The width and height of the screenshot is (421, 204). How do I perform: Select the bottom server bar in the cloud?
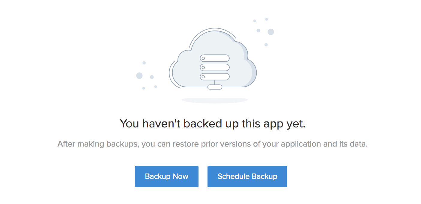[x=215, y=77]
